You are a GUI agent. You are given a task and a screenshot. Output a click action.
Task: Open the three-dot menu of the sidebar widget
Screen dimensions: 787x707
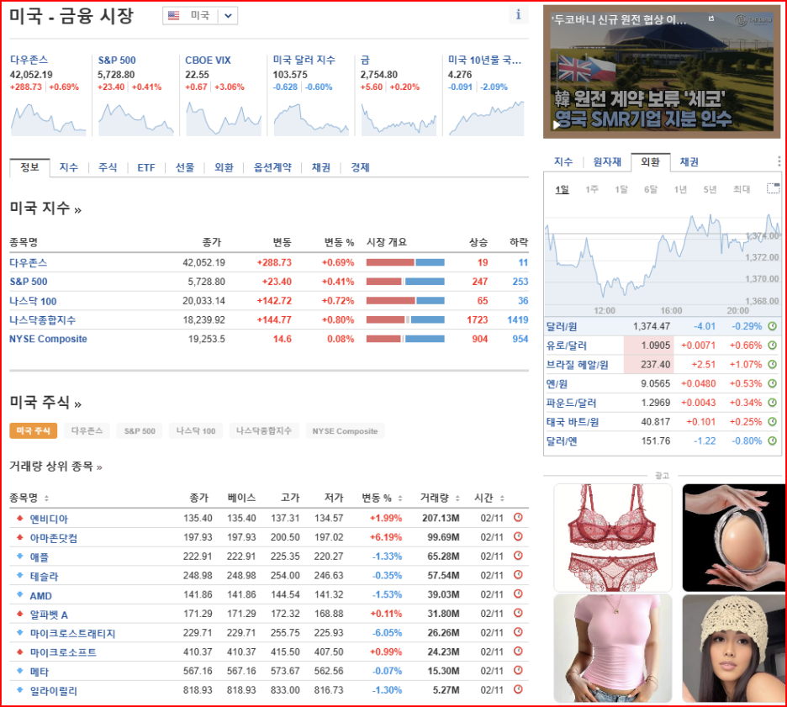[779, 161]
